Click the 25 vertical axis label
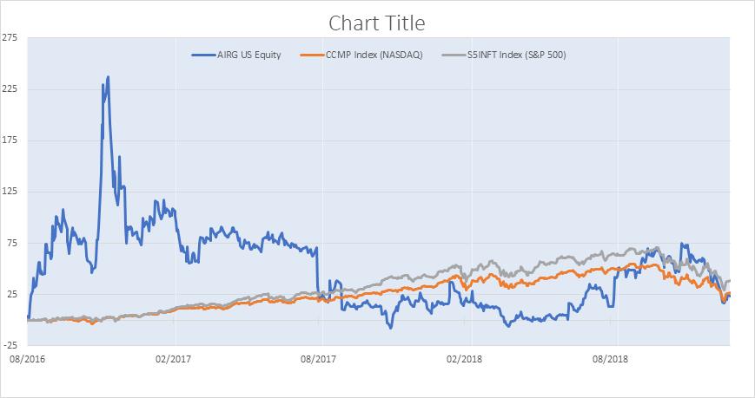Image resolution: width=755 pixels, height=398 pixels. point(15,294)
